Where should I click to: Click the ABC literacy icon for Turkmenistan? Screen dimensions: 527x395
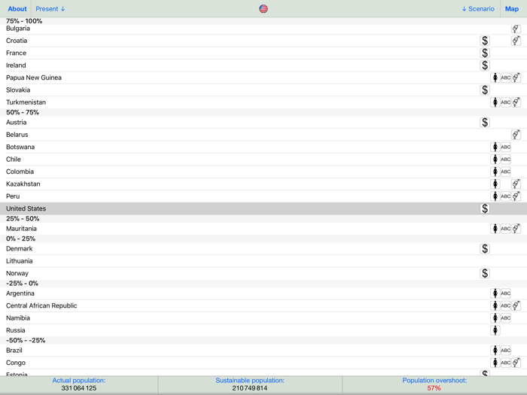[x=505, y=102]
